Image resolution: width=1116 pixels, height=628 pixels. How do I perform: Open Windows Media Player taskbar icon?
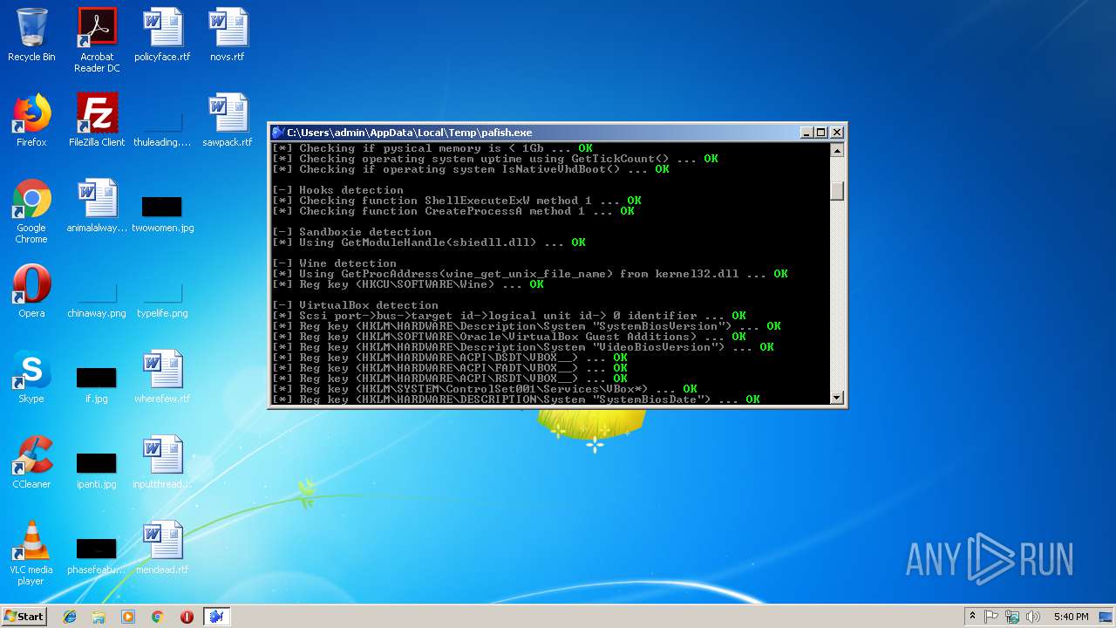(x=128, y=617)
